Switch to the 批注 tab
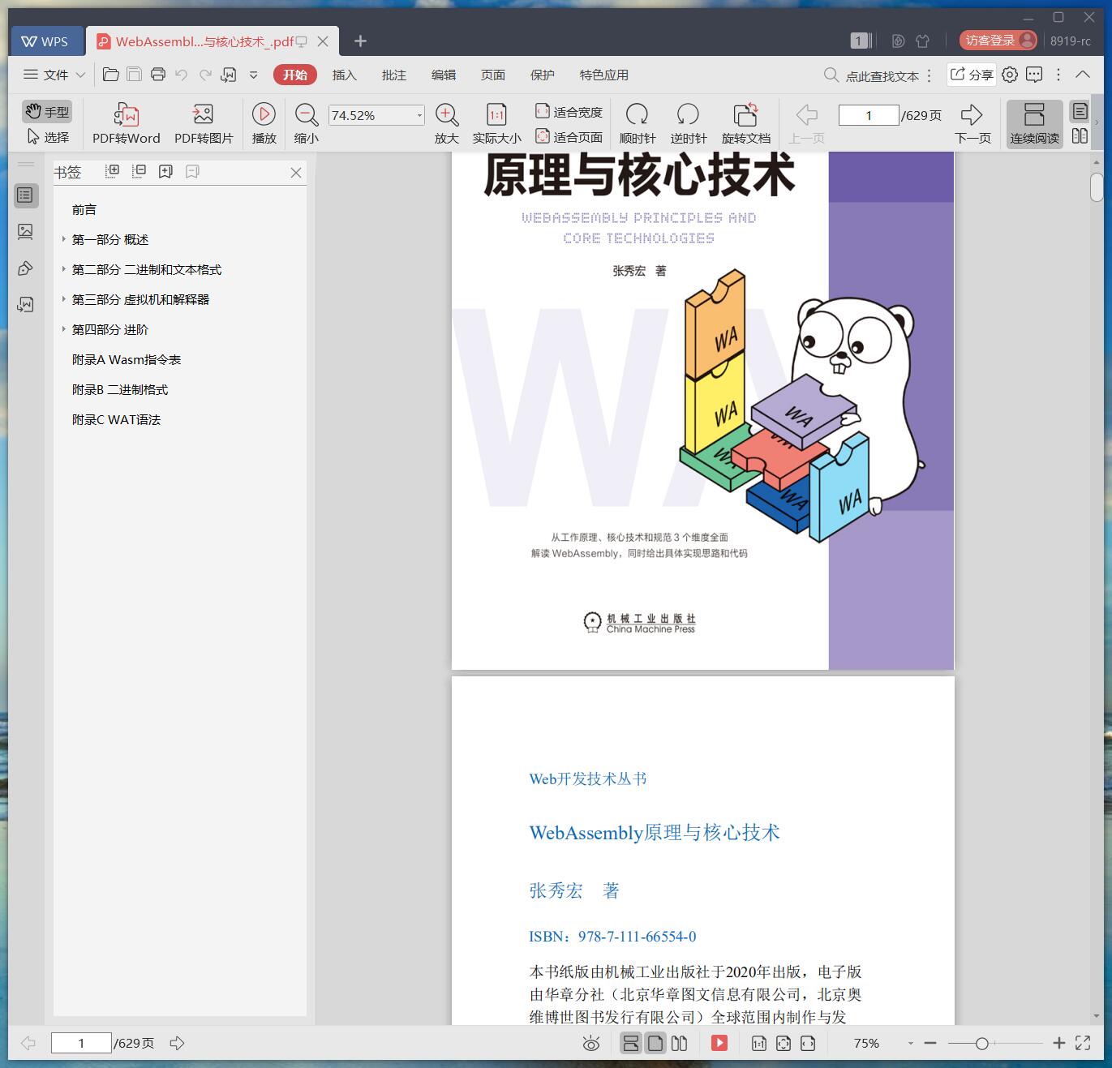 [393, 75]
